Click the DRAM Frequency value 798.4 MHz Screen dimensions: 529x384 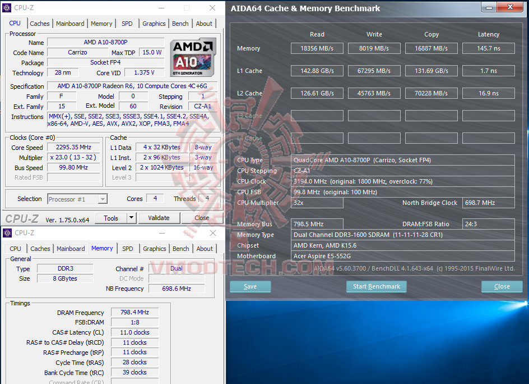coord(134,312)
